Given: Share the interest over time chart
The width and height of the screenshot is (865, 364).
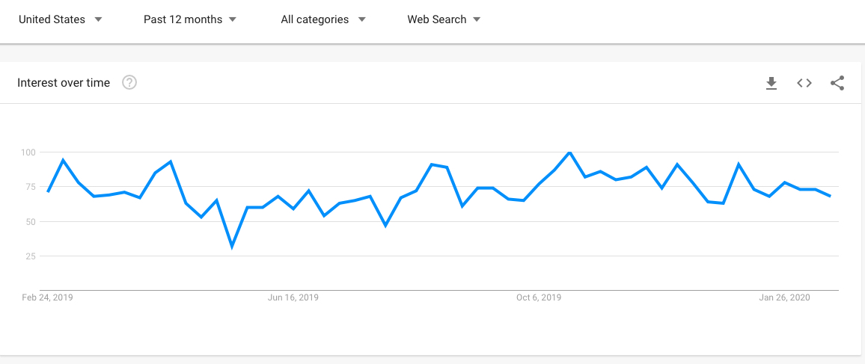Looking at the screenshot, I should pyautogui.click(x=837, y=83).
